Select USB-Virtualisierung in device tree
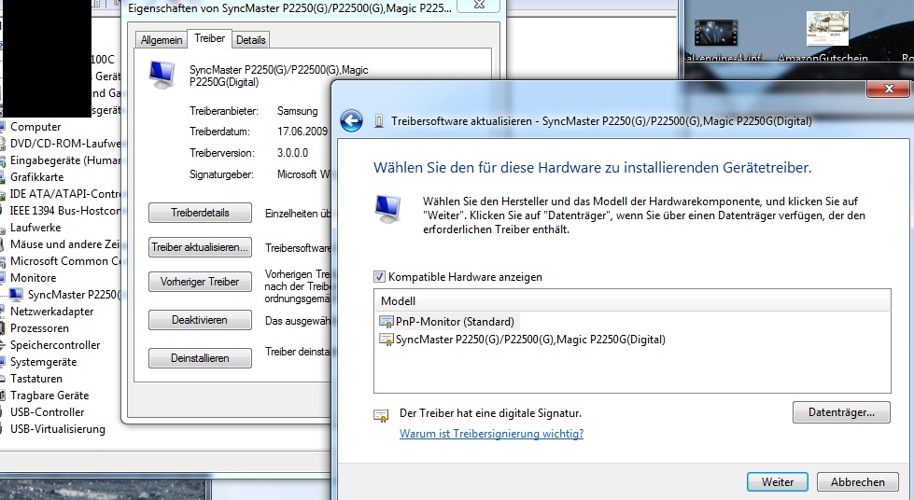 (58, 429)
